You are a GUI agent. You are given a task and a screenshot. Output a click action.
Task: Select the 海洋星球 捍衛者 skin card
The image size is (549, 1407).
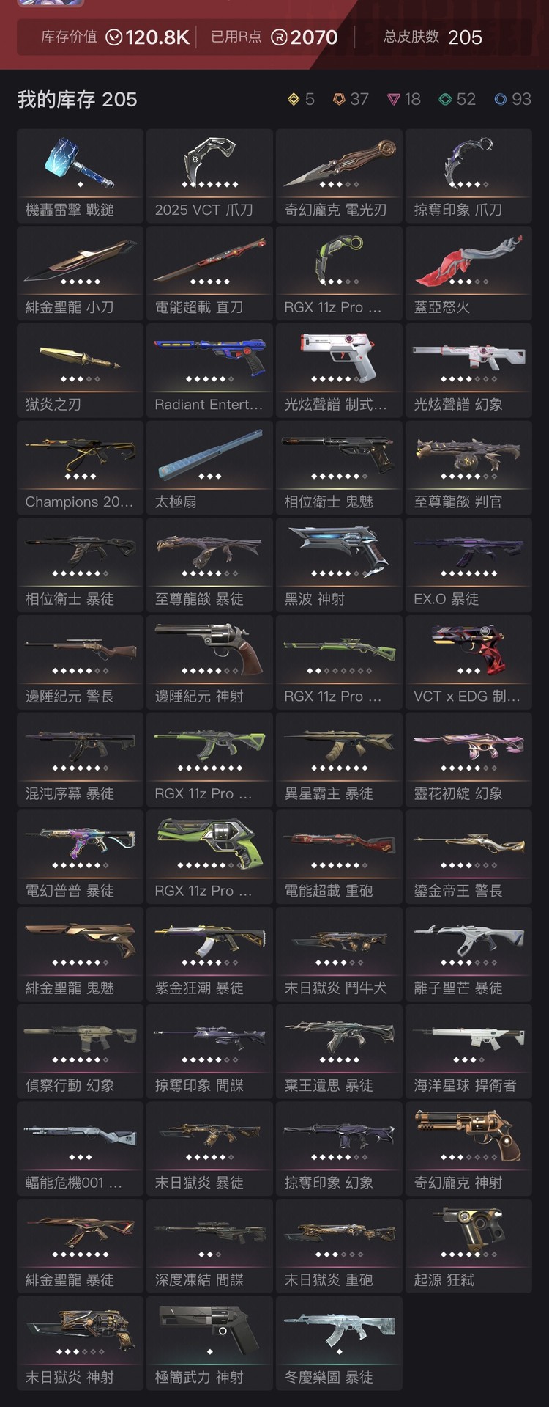point(468,1051)
